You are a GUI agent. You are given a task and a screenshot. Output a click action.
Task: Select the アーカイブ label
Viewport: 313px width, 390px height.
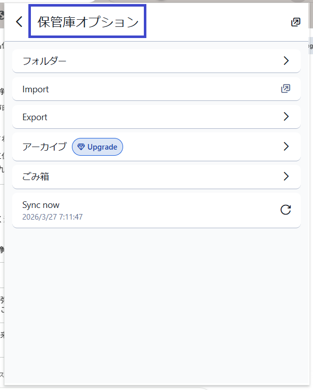44,147
